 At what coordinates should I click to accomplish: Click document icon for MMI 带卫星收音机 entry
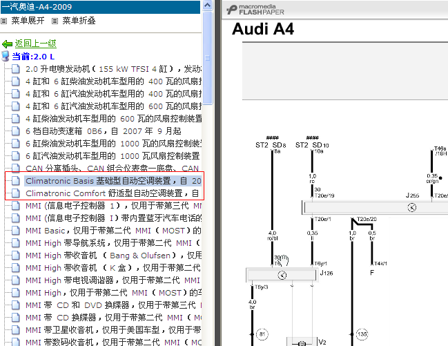[16, 330]
